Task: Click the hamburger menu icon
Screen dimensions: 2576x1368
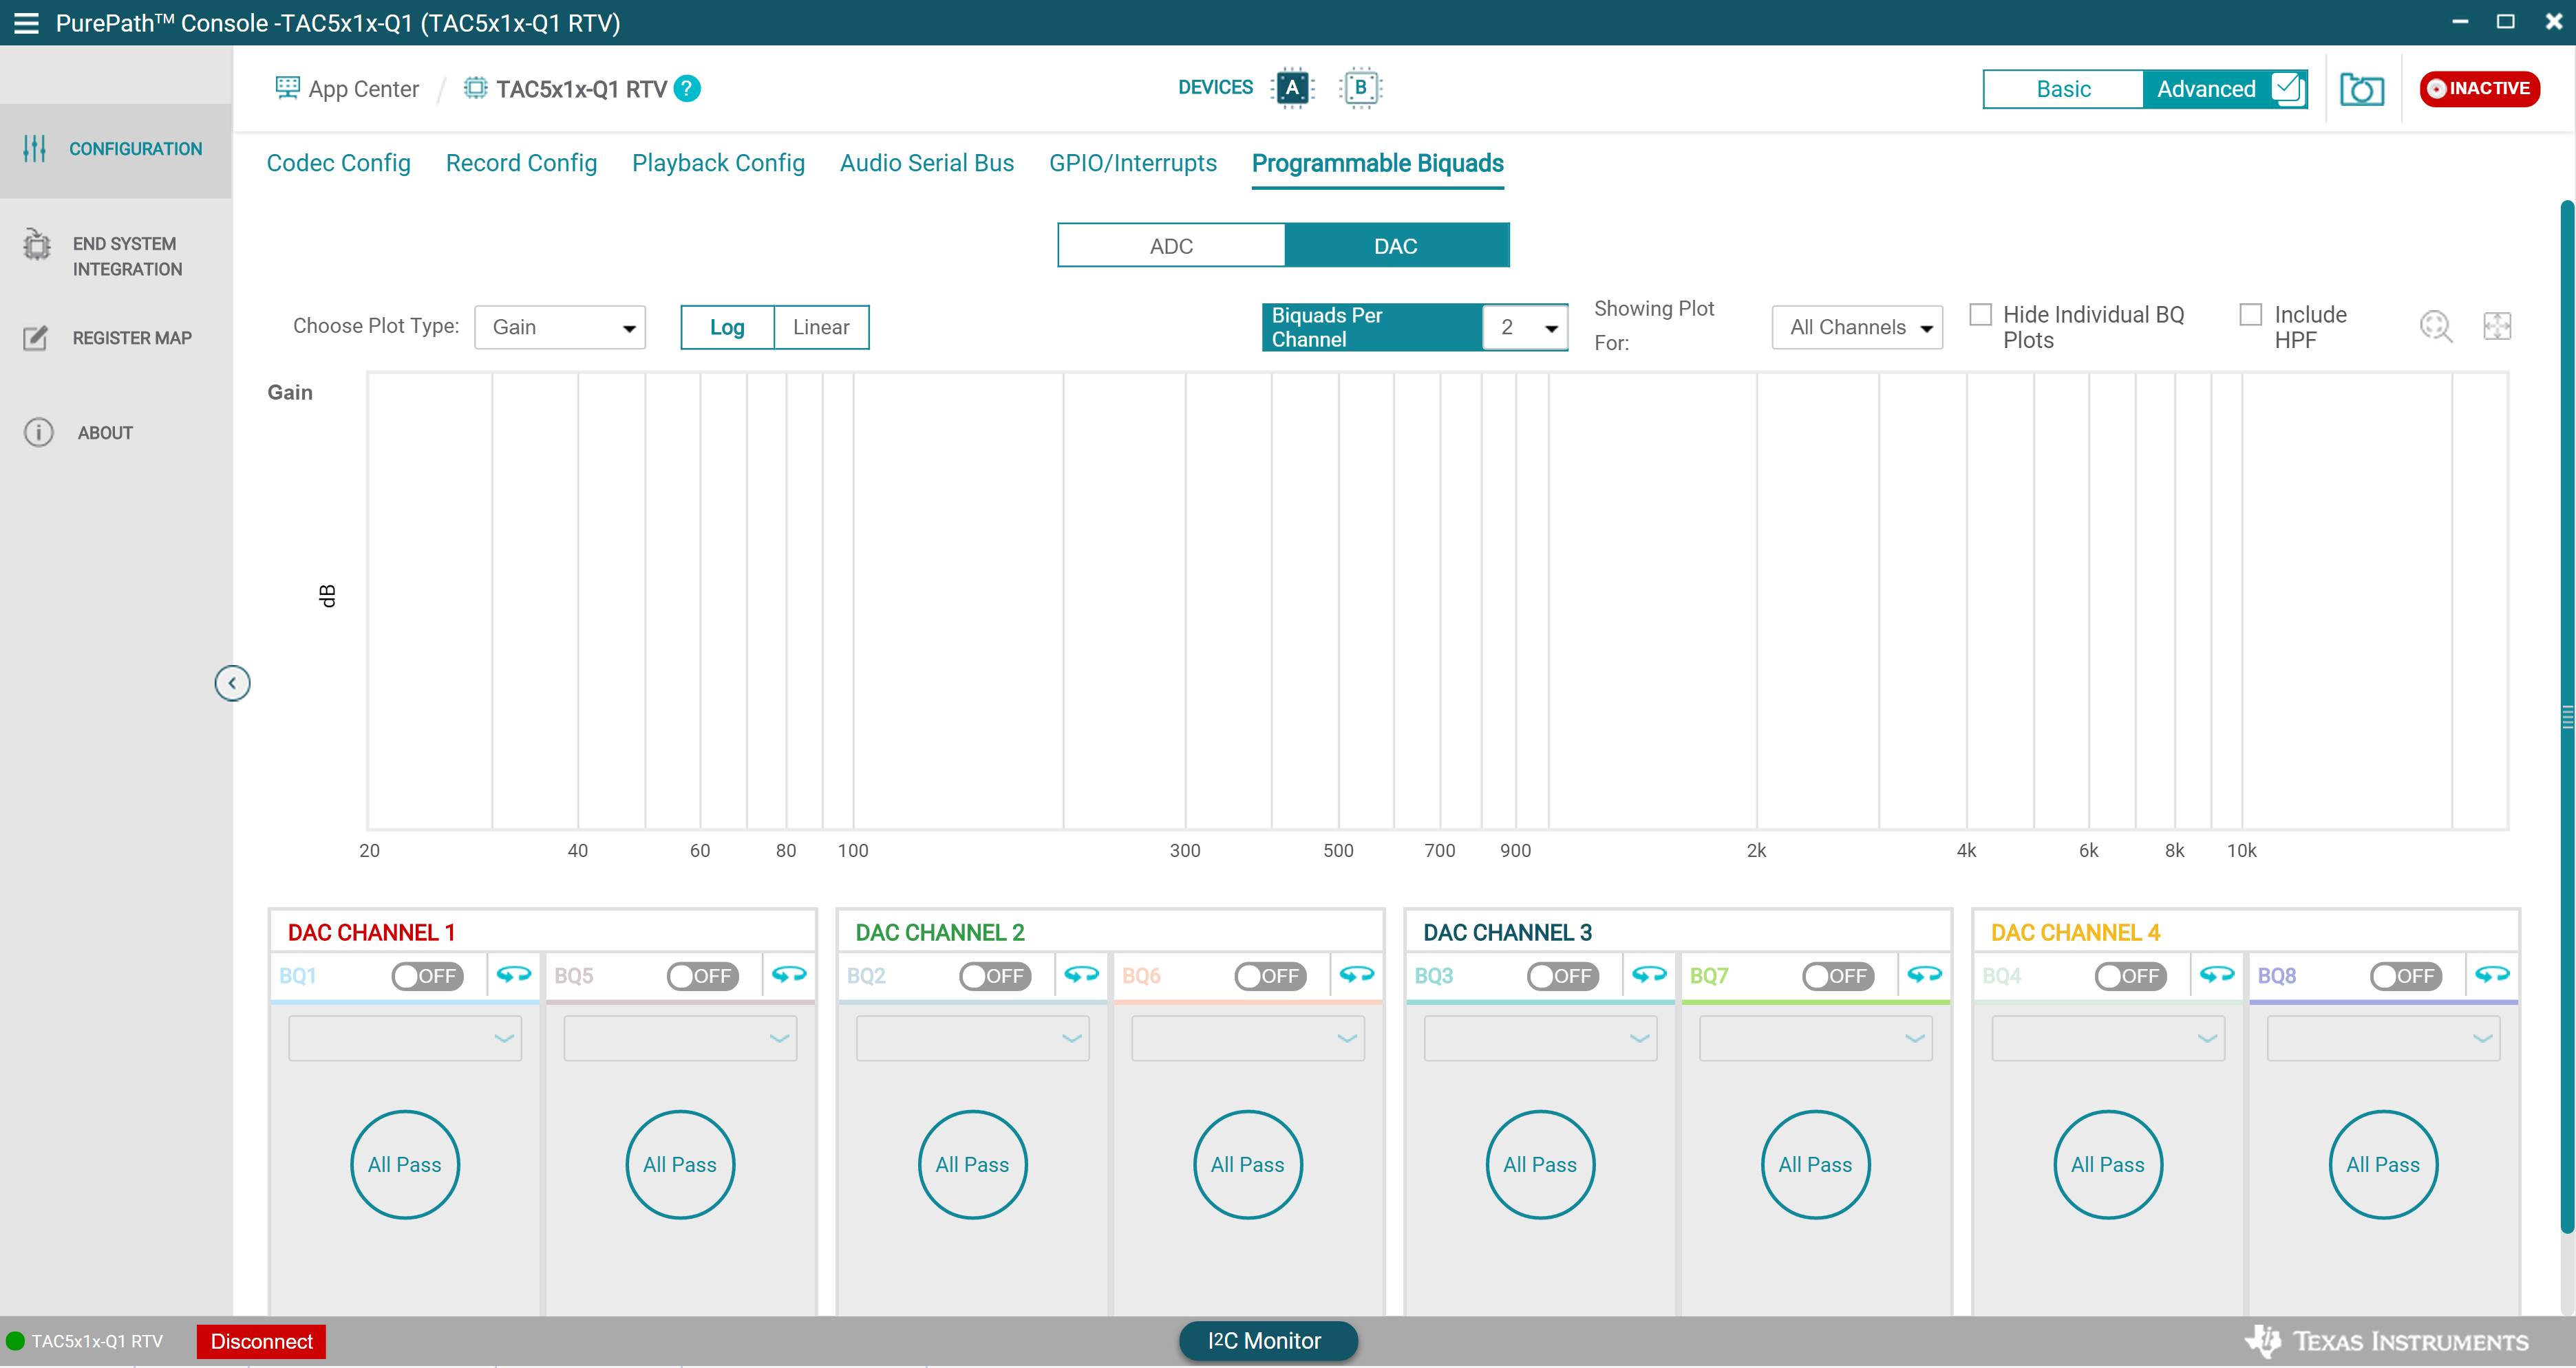Action: pyautogui.click(x=26, y=23)
